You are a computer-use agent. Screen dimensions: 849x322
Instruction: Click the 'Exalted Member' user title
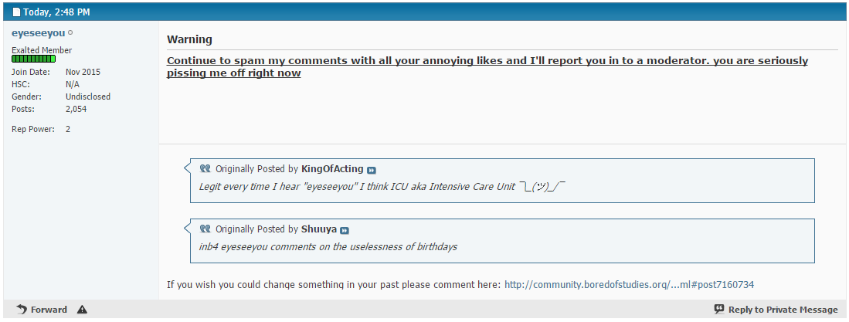pyautogui.click(x=42, y=50)
